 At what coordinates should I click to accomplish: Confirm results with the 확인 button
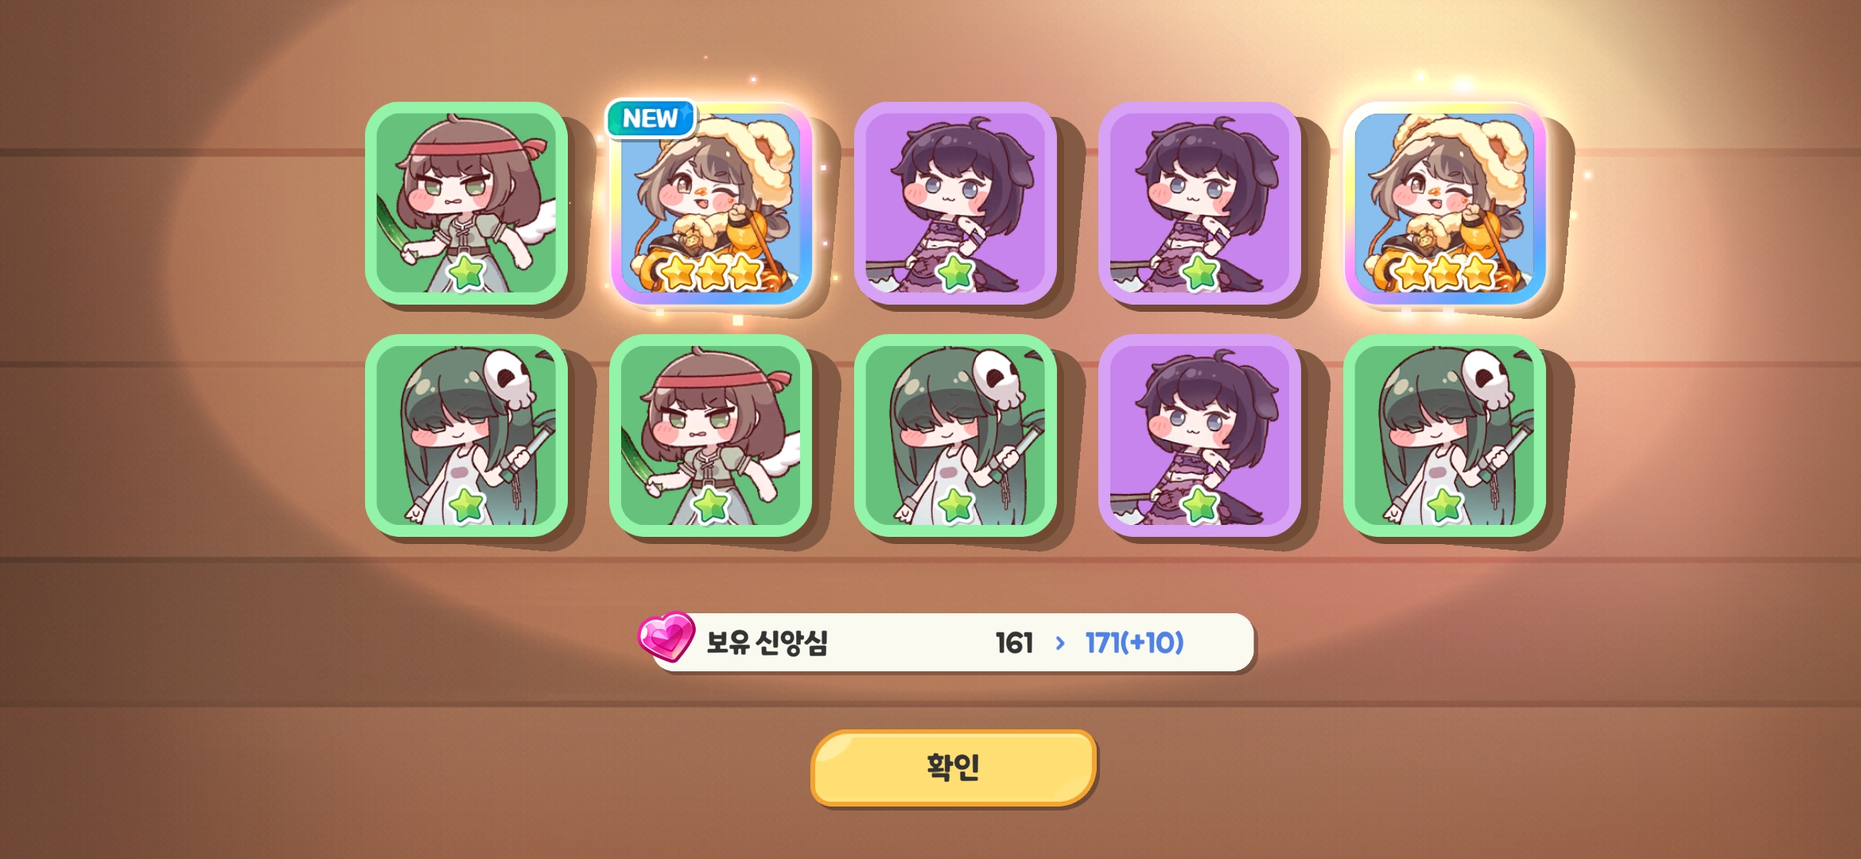pos(953,768)
